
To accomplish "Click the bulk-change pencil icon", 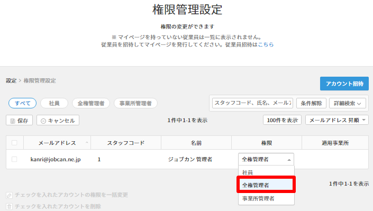I will pyautogui.click(x=9, y=195).
